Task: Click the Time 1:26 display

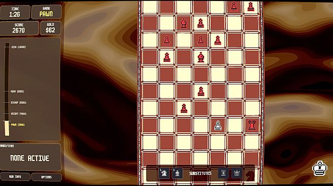Action: click(15, 12)
